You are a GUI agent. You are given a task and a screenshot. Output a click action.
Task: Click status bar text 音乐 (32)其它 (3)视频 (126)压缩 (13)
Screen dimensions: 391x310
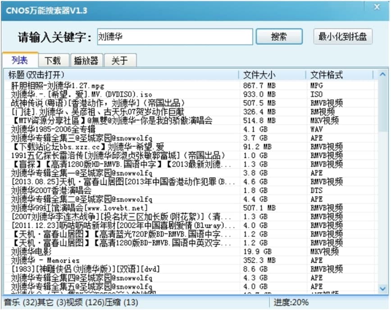coord(71,302)
